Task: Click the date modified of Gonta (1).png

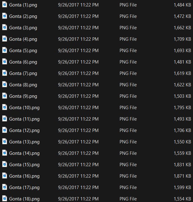Action: pyautogui.click(x=78, y=5)
